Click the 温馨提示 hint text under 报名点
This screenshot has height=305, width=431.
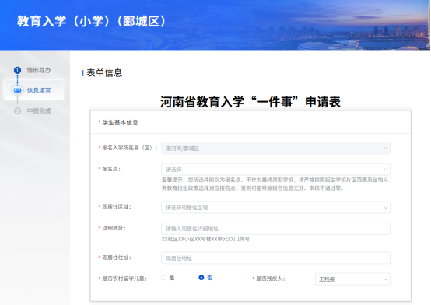275,184
